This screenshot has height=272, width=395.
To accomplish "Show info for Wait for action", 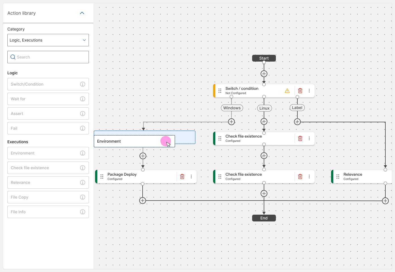I will coord(83,99).
